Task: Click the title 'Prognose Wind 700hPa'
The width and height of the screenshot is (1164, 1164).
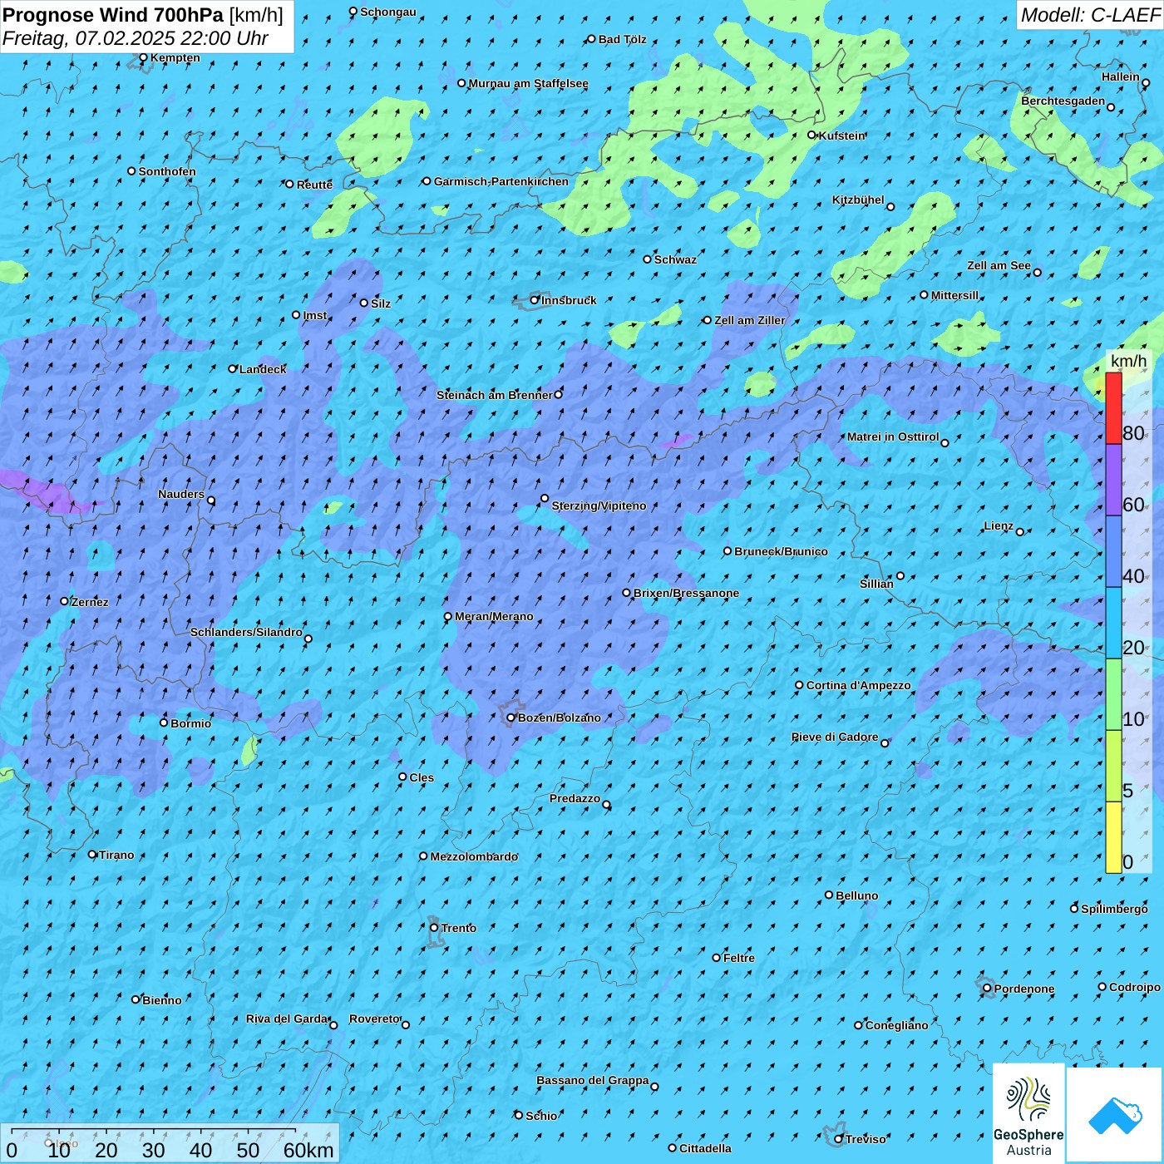Action: point(113,14)
